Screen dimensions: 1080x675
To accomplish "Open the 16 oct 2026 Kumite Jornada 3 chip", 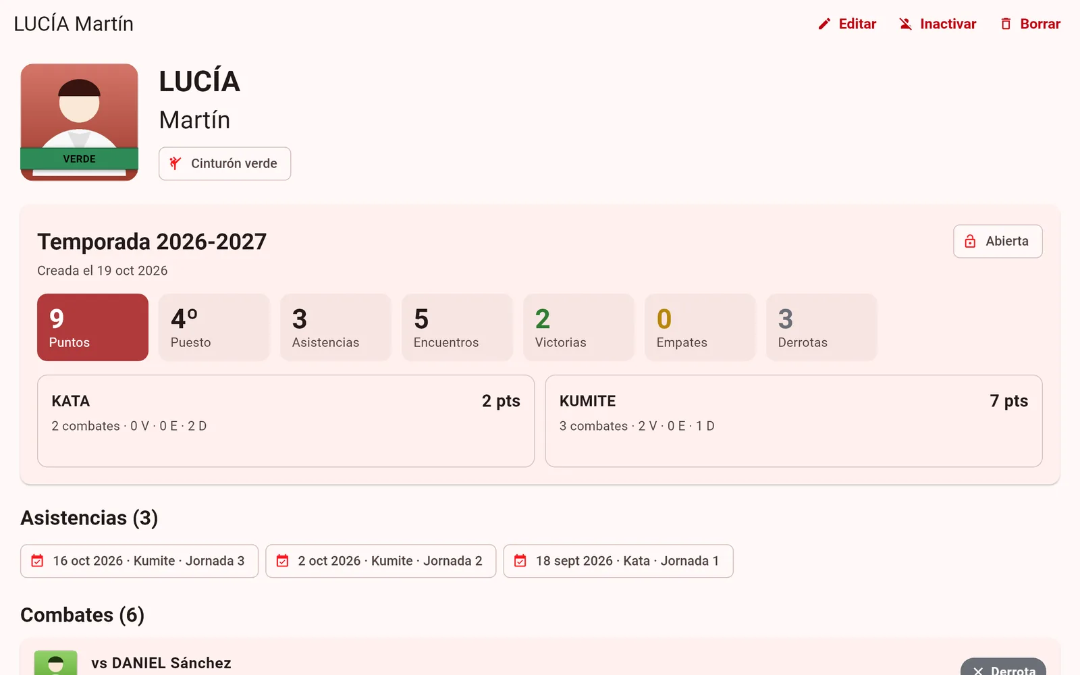I will pos(139,561).
